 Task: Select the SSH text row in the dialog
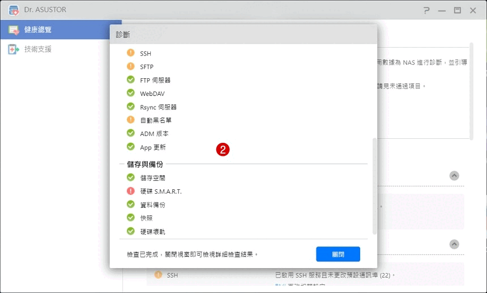146,53
